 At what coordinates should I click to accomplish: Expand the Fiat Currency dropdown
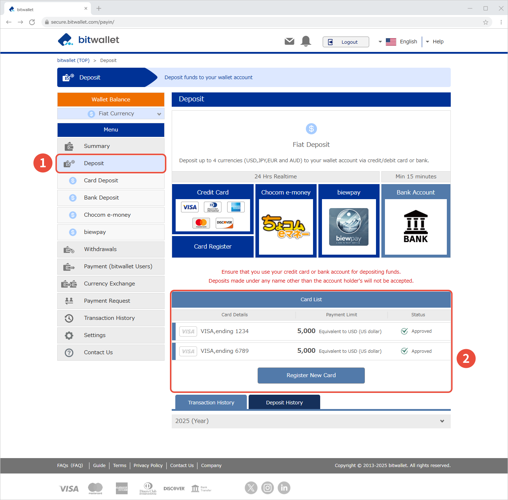[x=111, y=114]
